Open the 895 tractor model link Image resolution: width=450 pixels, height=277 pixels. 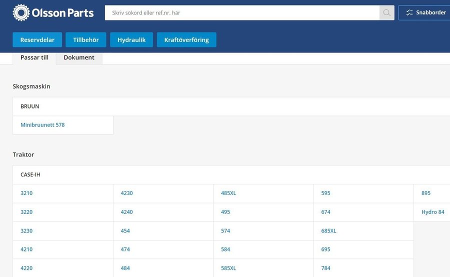click(x=426, y=193)
